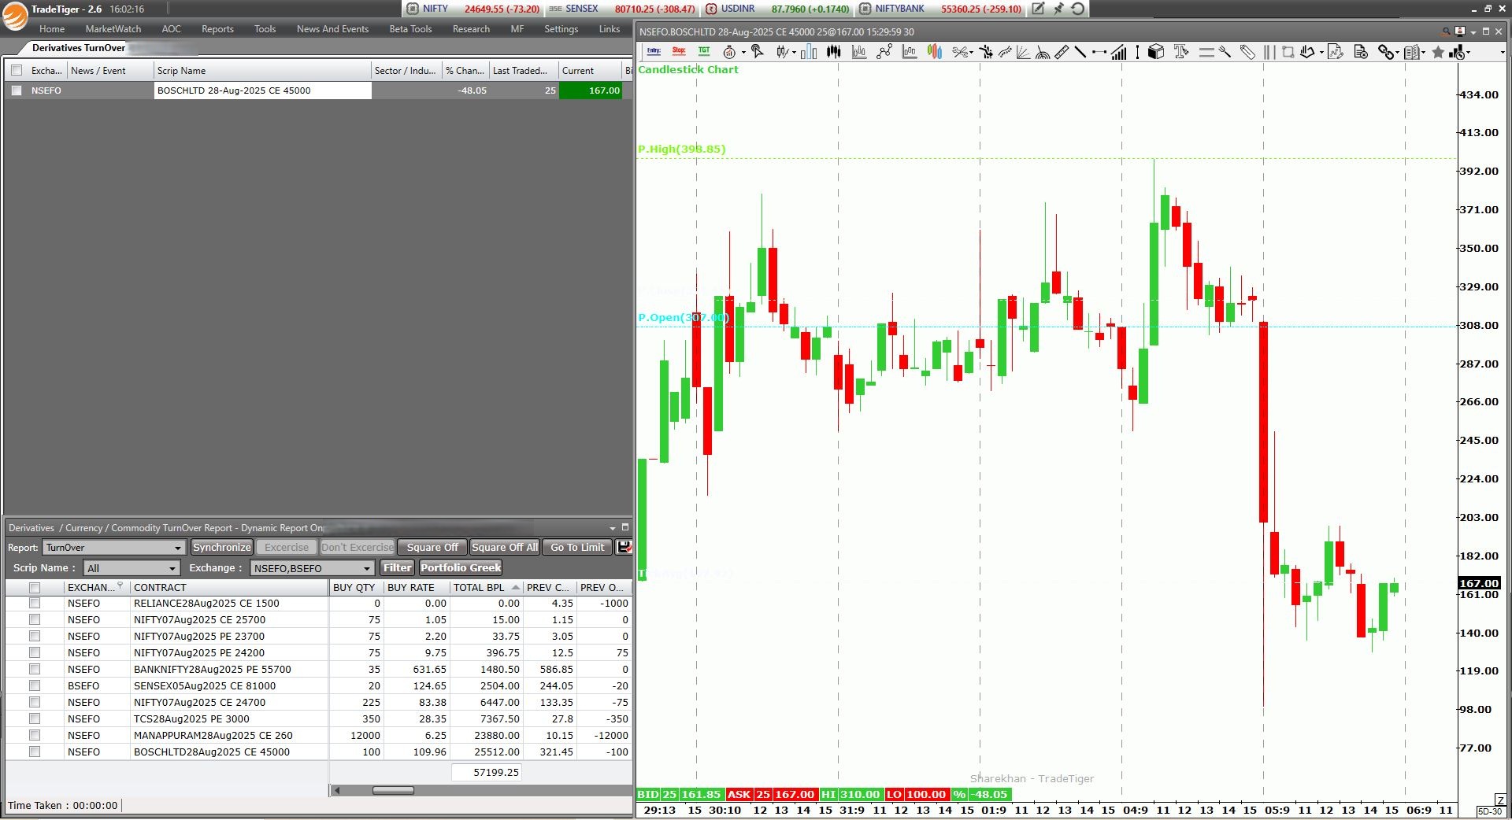
Task: Expand the hand-on-map tool dropdown arrow
Action: pos(1321,53)
